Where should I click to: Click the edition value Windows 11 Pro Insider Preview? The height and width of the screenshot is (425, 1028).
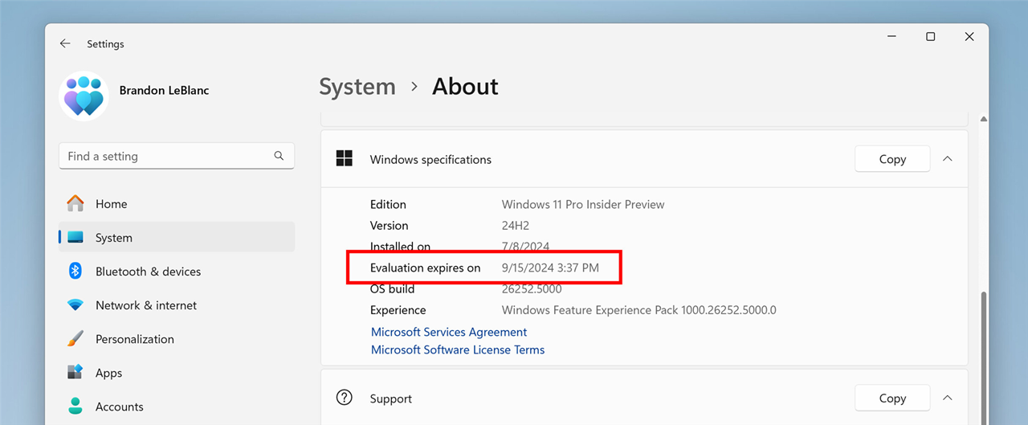click(x=583, y=204)
